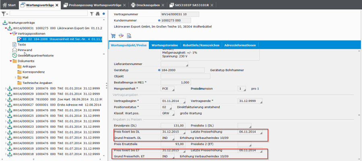Click the info icon next to Kundennummer
The width and height of the screenshot is (362, 161).
[x=159, y=20]
